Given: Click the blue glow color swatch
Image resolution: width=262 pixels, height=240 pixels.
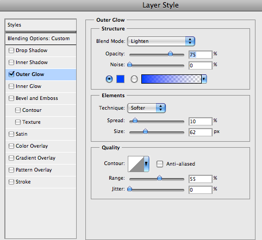Looking at the screenshot, I should (x=120, y=79).
